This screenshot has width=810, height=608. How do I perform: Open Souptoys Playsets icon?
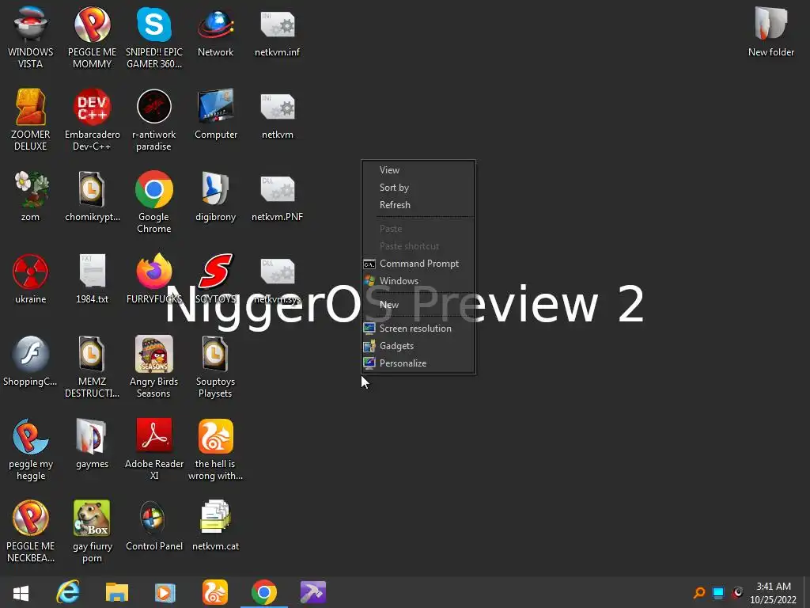[215, 367]
